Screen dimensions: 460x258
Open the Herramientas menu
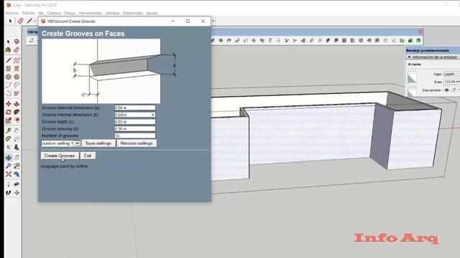pos(91,13)
